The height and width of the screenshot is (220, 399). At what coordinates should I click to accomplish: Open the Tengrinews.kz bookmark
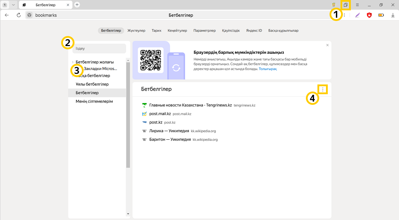(190, 105)
